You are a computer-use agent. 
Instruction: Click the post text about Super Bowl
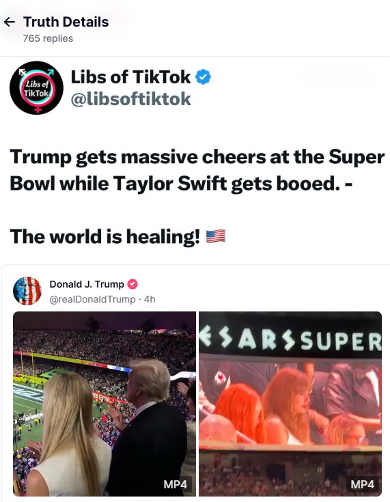click(197, 170)
